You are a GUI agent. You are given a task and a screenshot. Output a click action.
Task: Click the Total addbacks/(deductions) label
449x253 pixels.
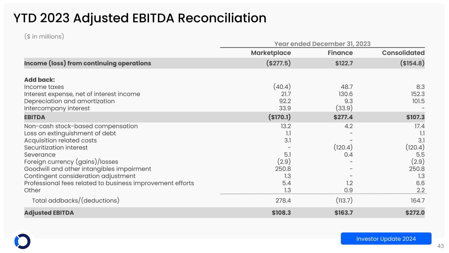point(75,200)
